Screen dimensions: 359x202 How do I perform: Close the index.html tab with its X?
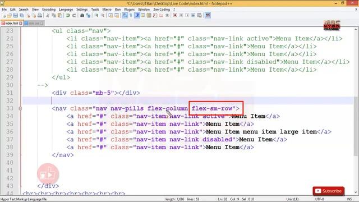click(x=21, y=23)
